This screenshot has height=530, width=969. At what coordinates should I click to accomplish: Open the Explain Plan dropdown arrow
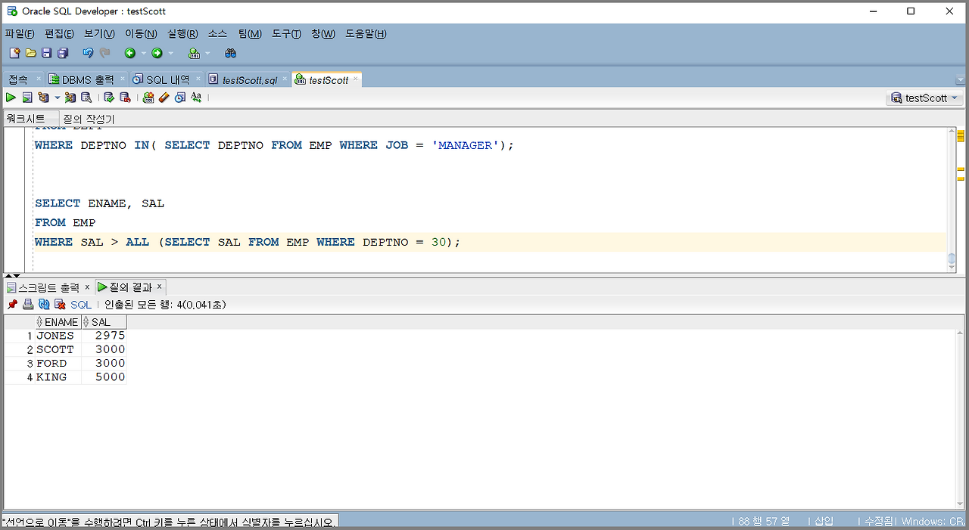[57, 98]
